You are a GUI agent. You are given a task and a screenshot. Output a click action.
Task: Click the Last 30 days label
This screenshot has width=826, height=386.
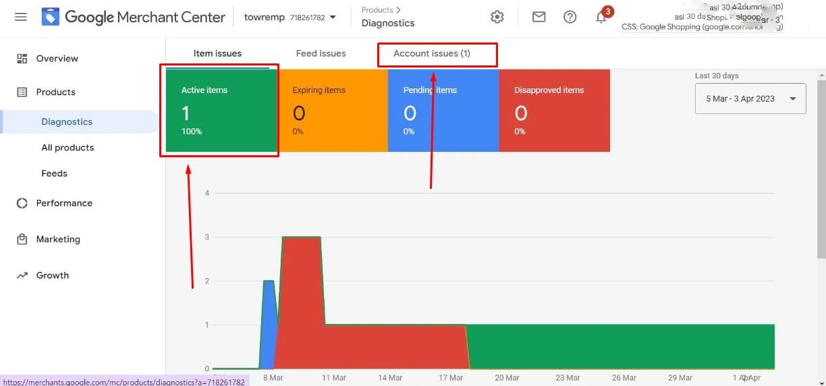[717, 76]
